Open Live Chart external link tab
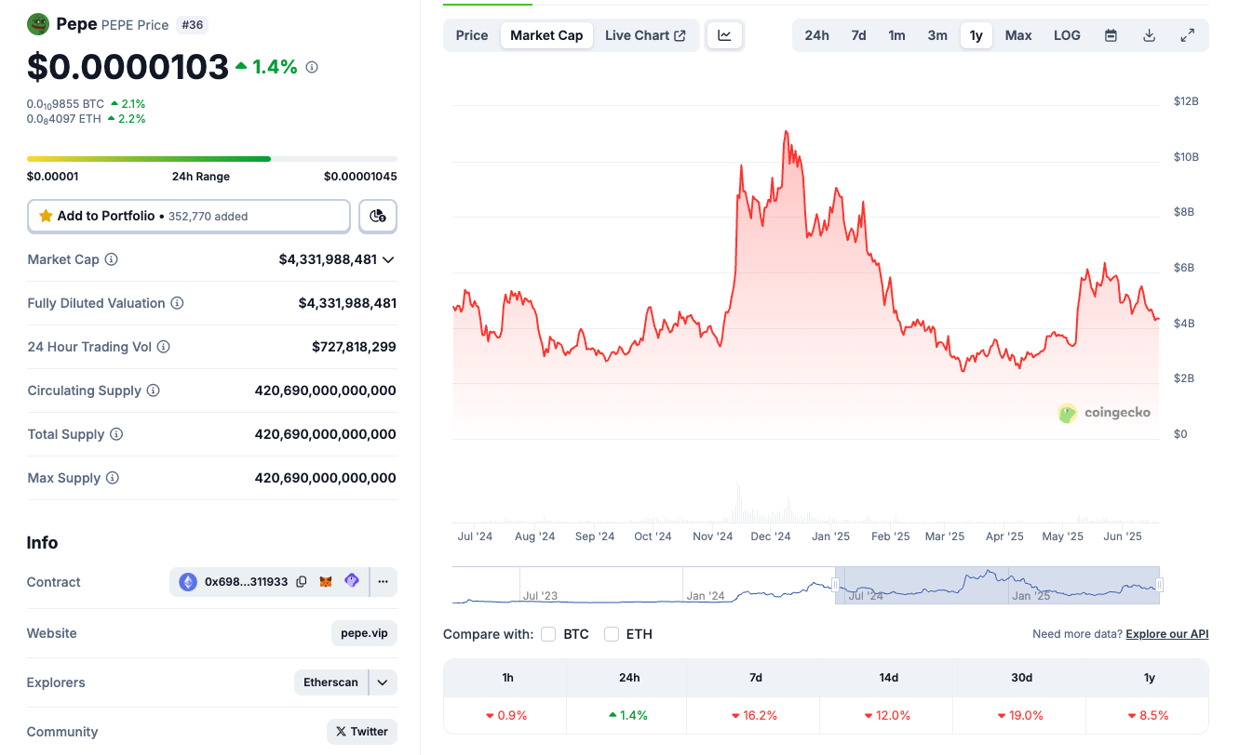The image size is (1239, 755). 645,35
